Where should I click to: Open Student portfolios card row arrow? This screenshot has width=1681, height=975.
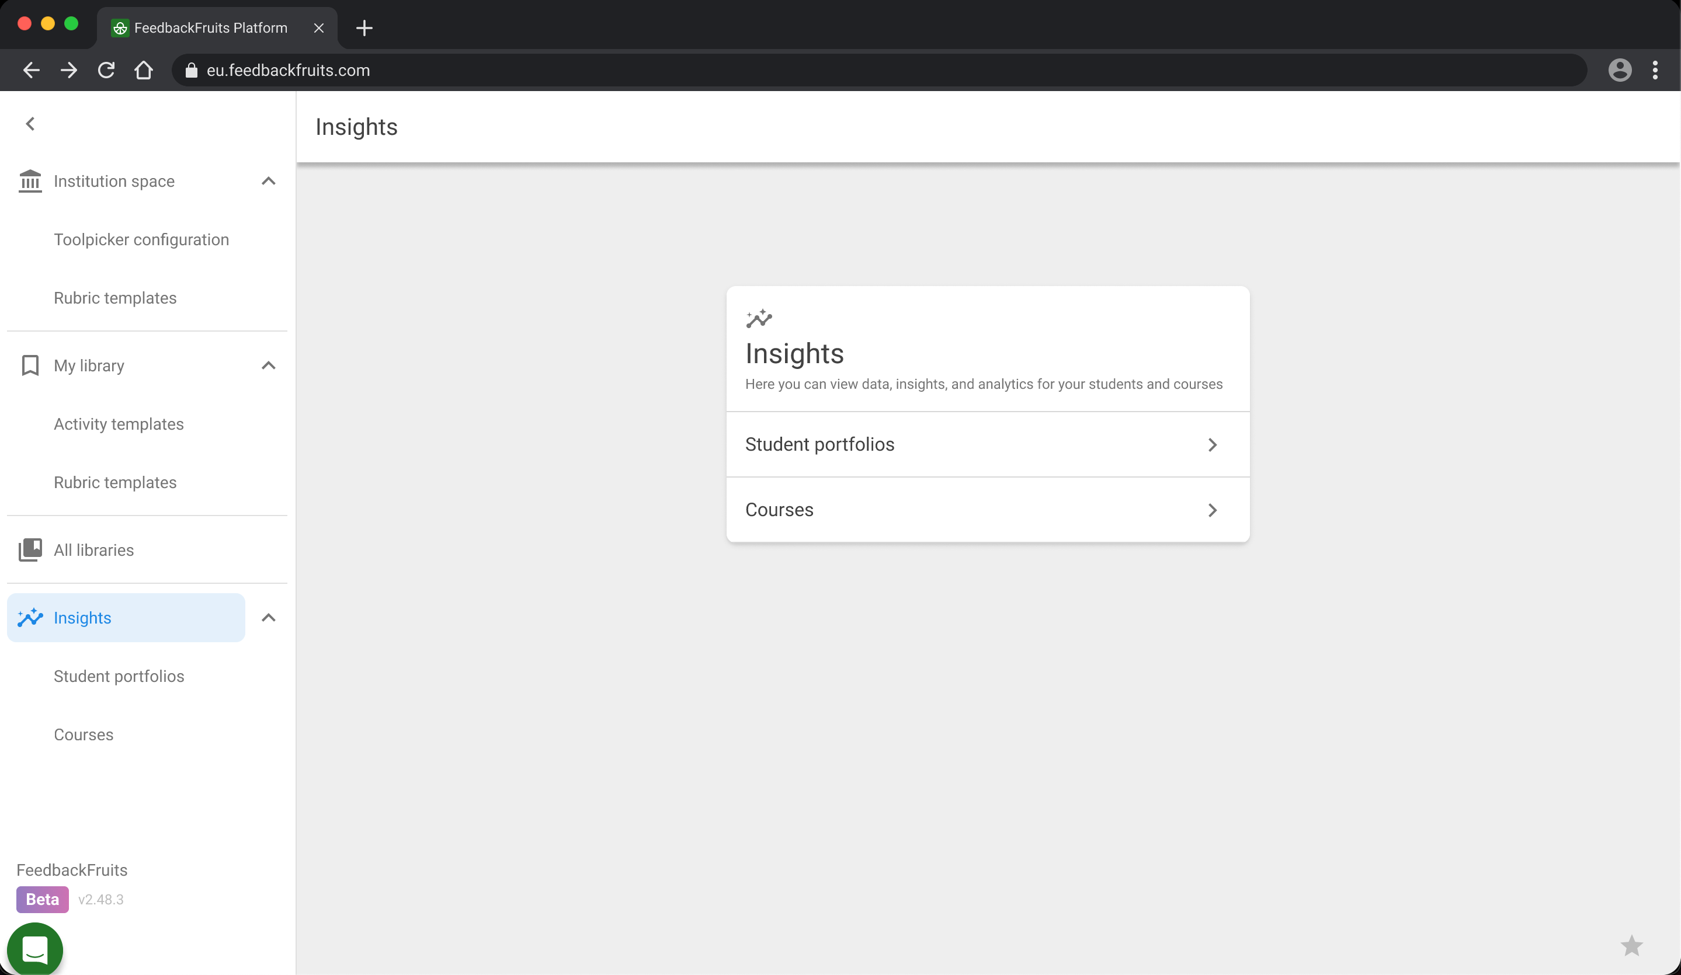(1212, 445)
